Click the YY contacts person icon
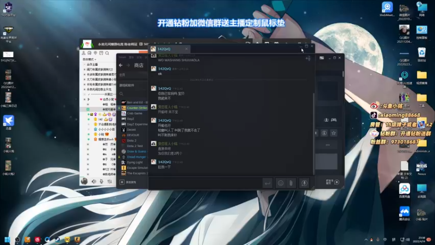 [84, 53]
